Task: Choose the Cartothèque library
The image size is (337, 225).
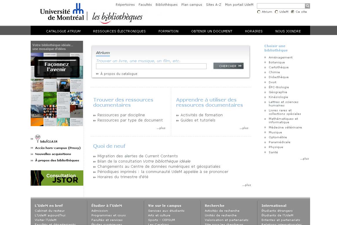Action: click(x=279, y=67)
